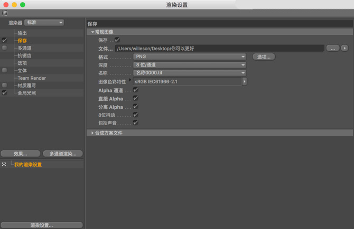The height and width of the screenshot is (229, 354).
Task: Click the 选项... format options button
Action: (x=264, y=57)
